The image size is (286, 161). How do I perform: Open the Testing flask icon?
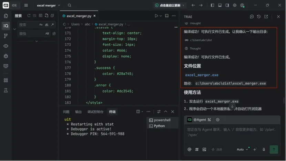point(6,90)
